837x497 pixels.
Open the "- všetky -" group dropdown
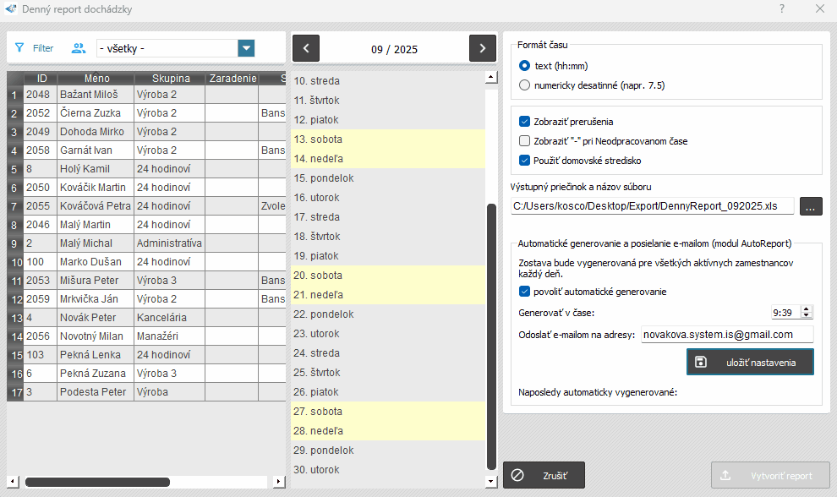coord(246,48)
